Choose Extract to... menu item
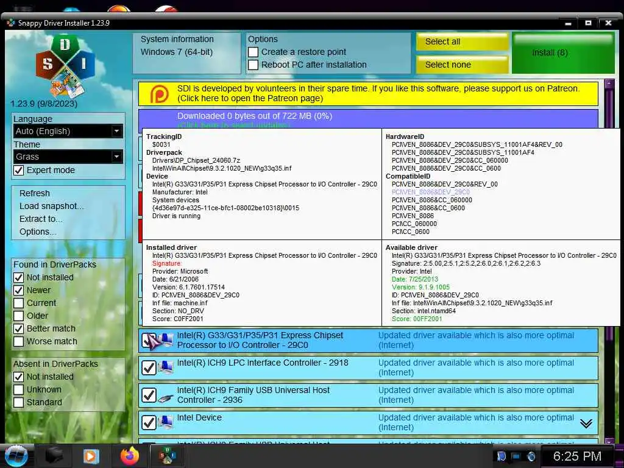This screenshot has width=624, height=468. [x=41, y=219]
